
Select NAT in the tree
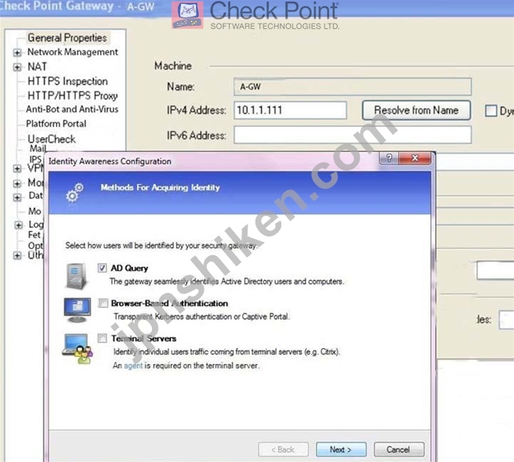37,67
